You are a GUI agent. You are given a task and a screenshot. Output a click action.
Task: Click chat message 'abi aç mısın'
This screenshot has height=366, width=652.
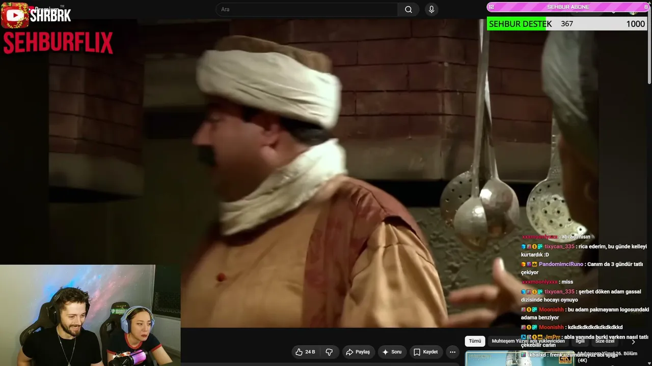[576, 237]
